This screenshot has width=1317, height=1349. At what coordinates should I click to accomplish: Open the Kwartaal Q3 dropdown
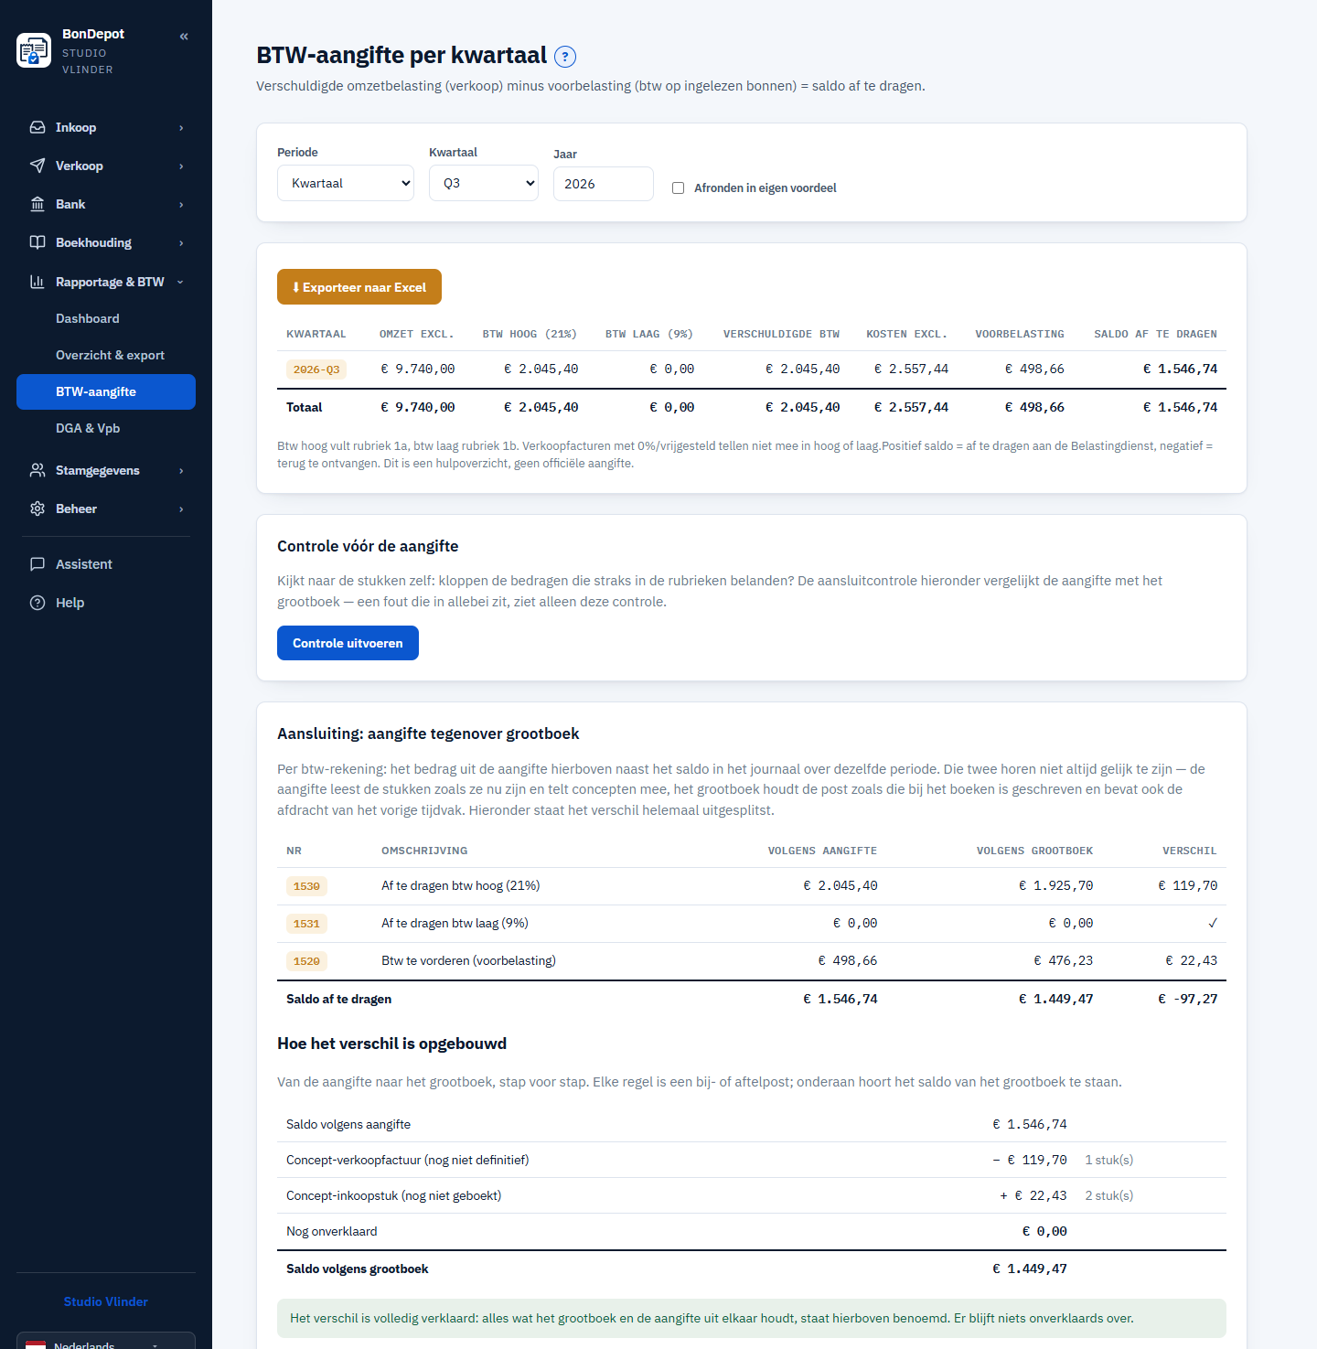coord(484,183)
